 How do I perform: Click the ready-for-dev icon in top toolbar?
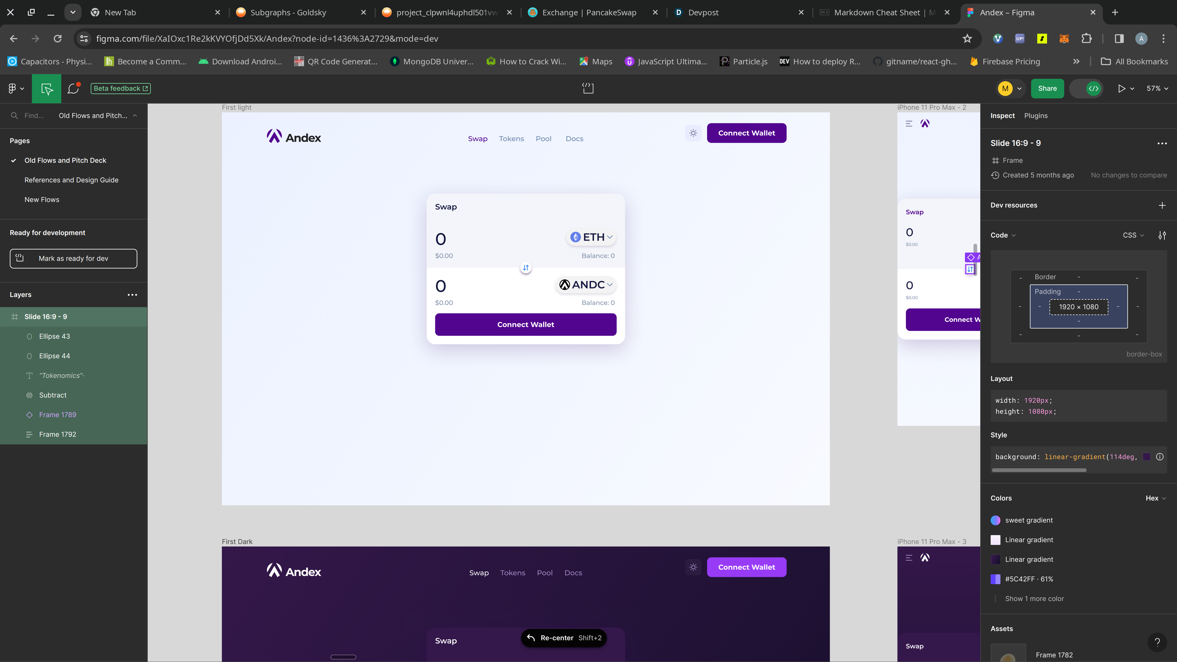588,88
